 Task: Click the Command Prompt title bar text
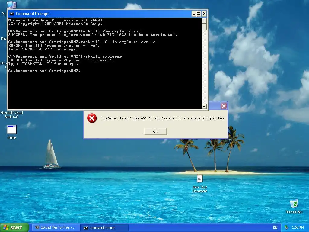32,14
